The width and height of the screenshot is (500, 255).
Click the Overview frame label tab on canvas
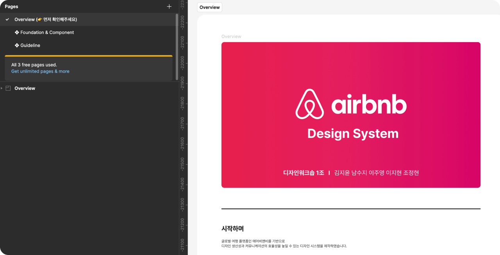[x=210, y=7]
